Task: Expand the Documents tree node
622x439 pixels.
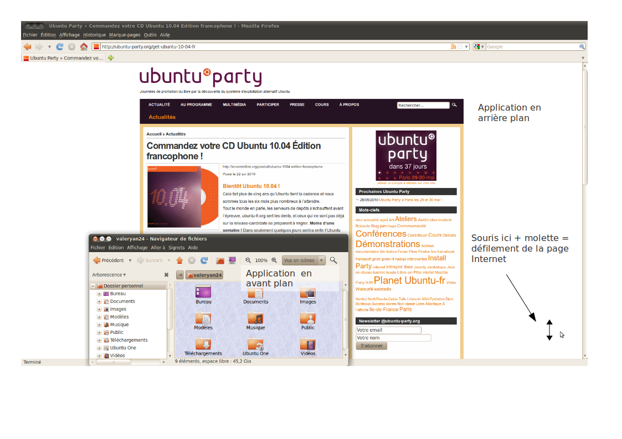Action: pos(99,302)
